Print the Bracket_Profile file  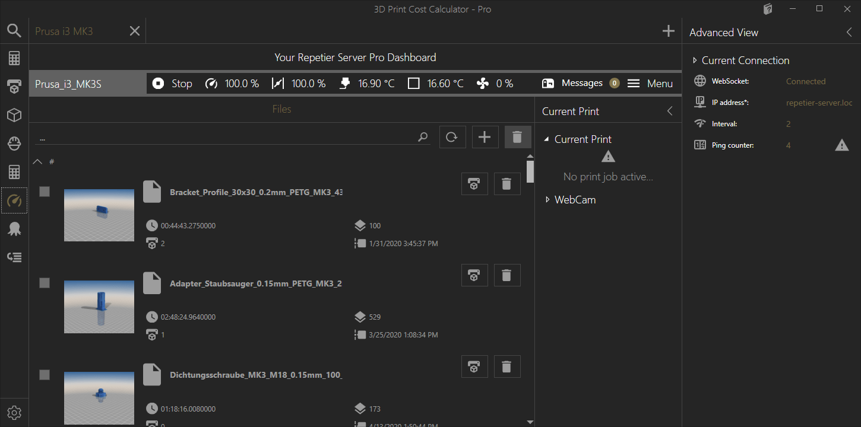pyautogui.click(x=474, y=184)
